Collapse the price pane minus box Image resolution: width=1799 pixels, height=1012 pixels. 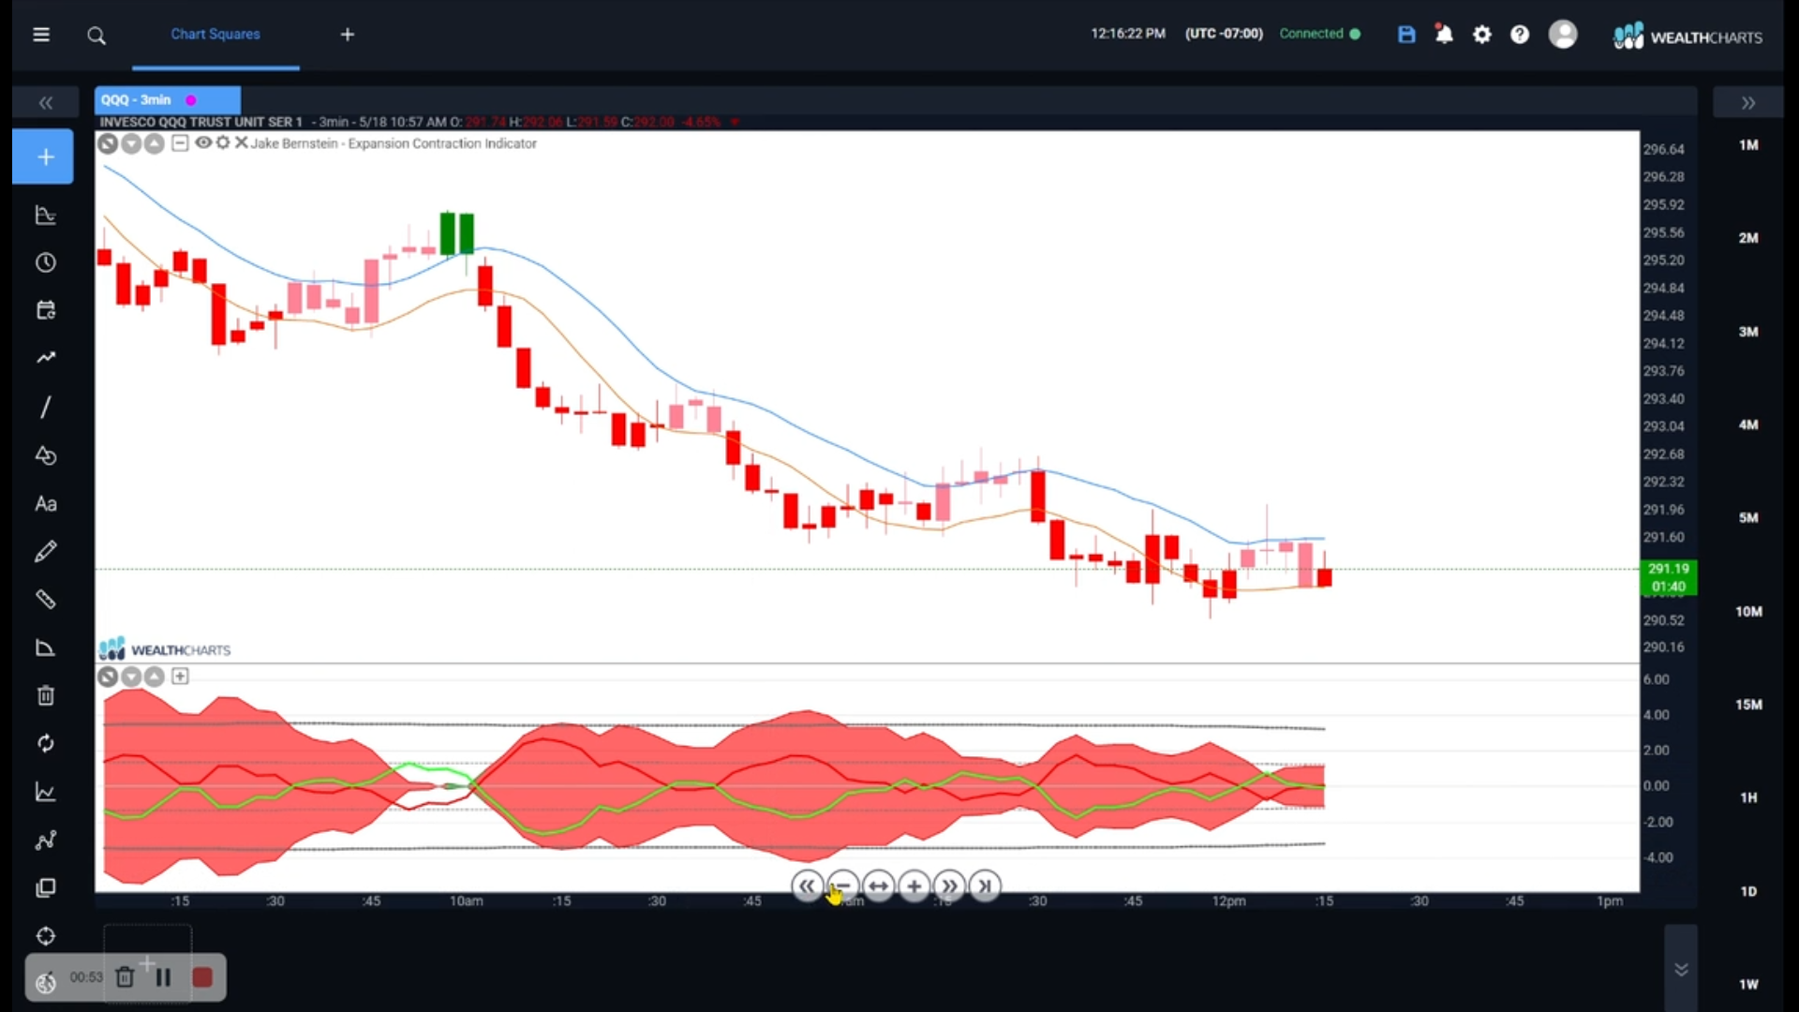tap(180, 142)
